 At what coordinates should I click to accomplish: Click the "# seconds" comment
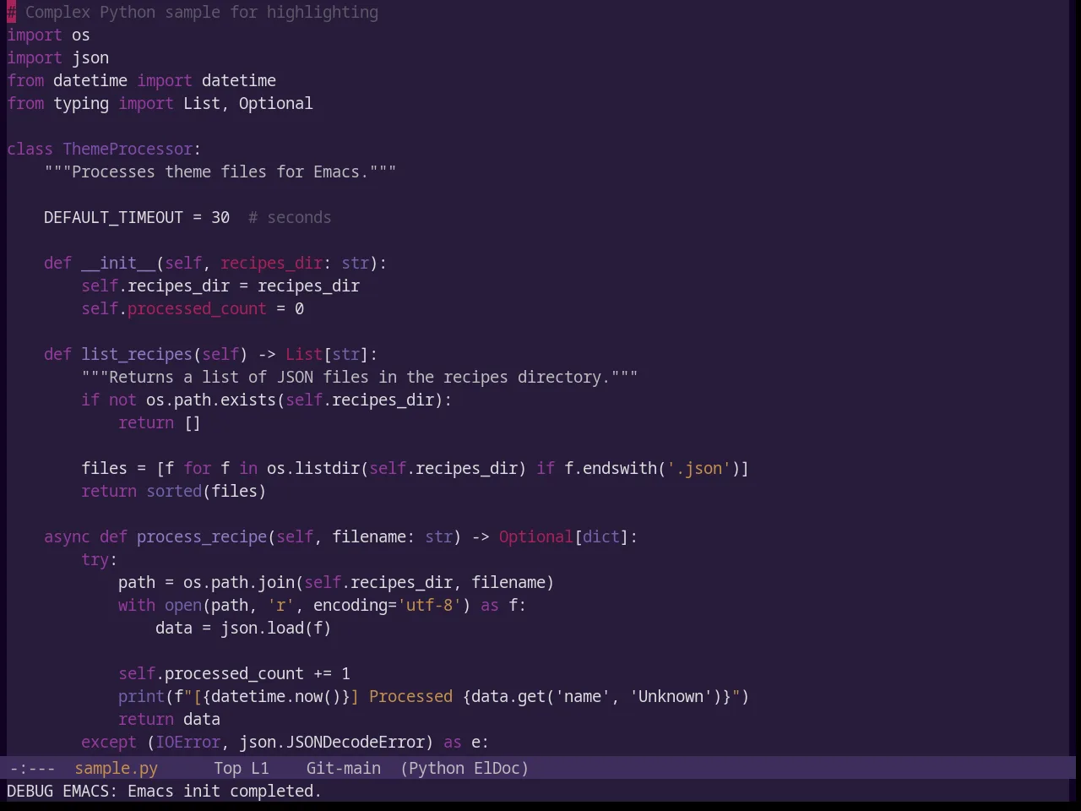point(290,217)
